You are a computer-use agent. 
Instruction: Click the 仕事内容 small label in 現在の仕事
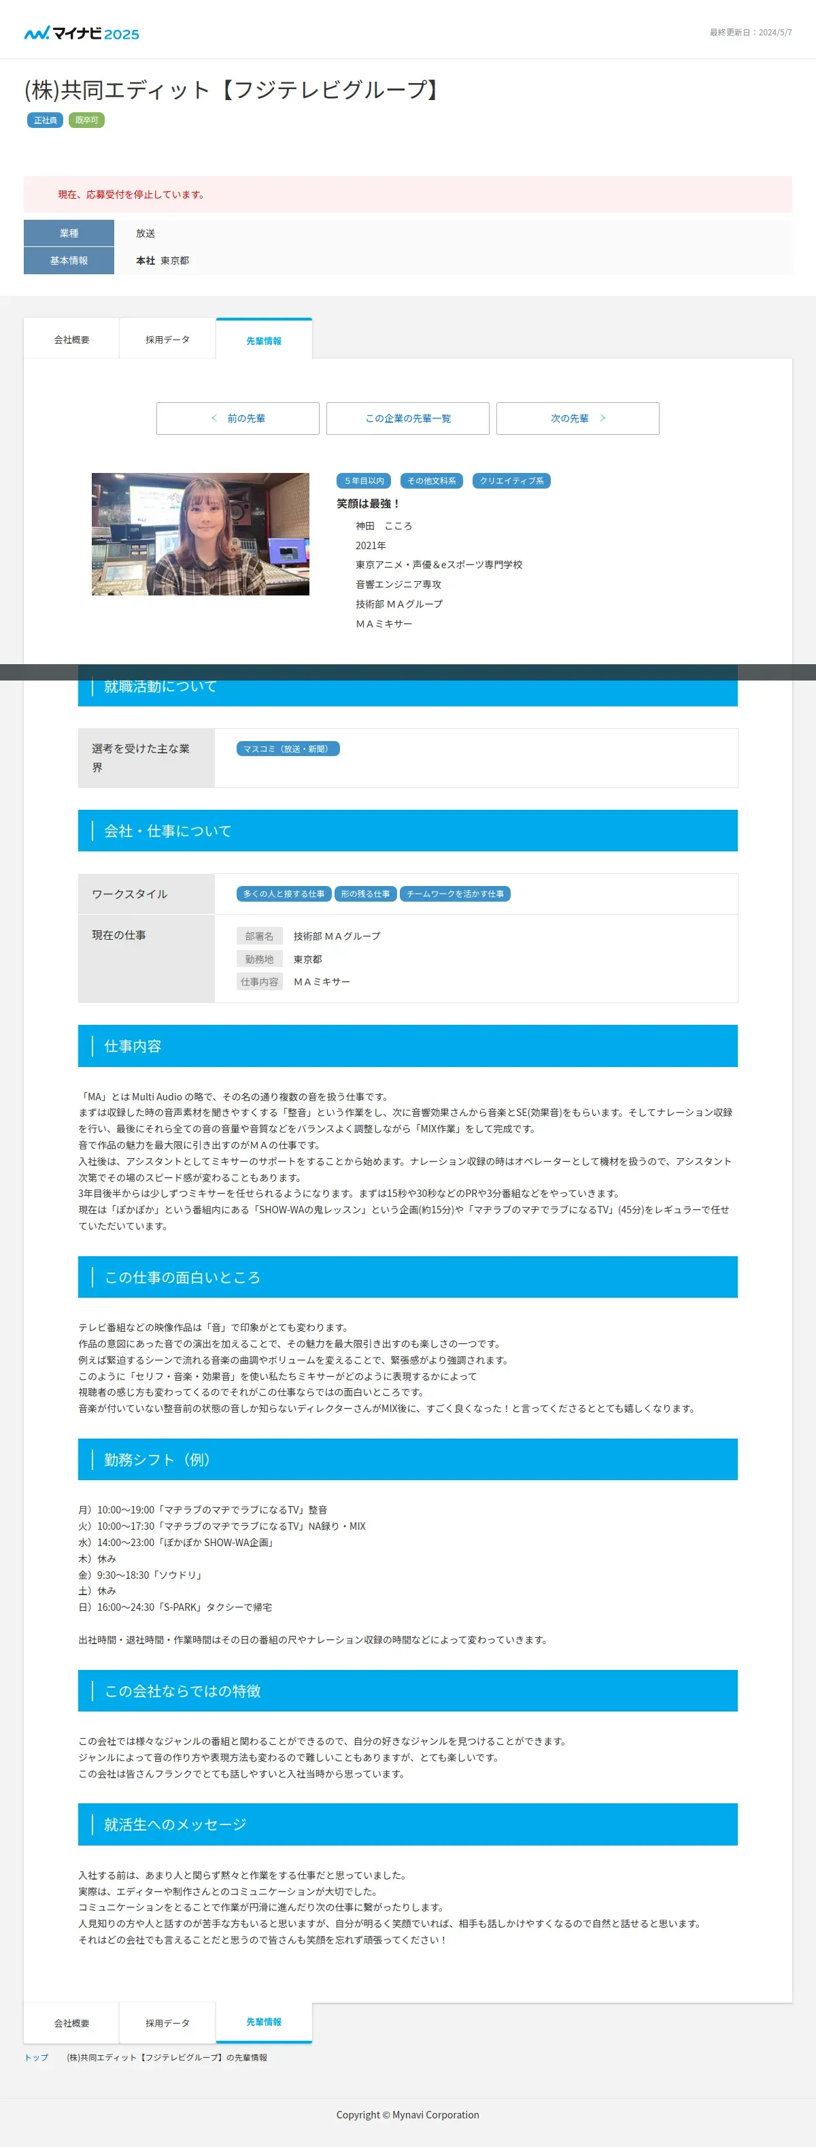(260, 982)
